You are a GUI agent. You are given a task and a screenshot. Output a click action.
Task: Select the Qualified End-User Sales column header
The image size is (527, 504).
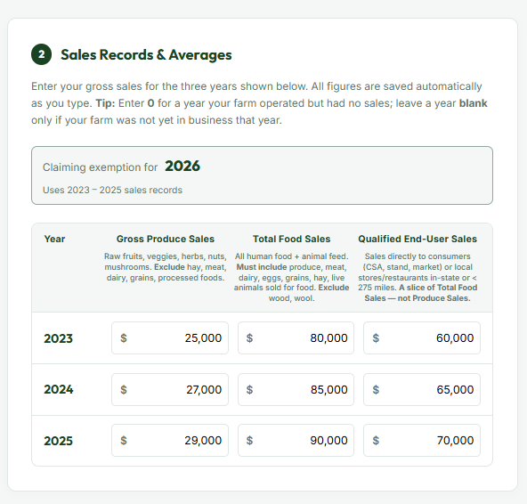point(418,239)
